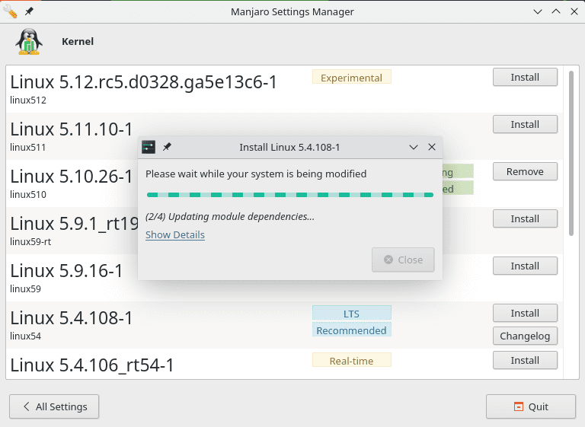Install the Linux 5.11.10-1 kernel

525,124
